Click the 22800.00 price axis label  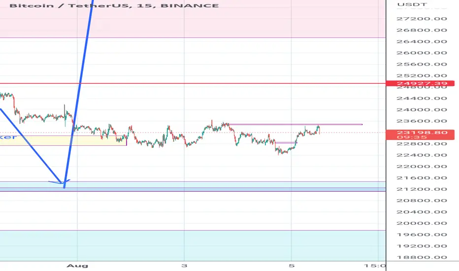(x=422, y=144)
